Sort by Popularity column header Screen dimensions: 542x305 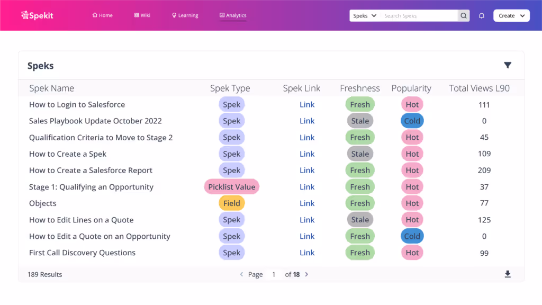(x=411, y=88)
